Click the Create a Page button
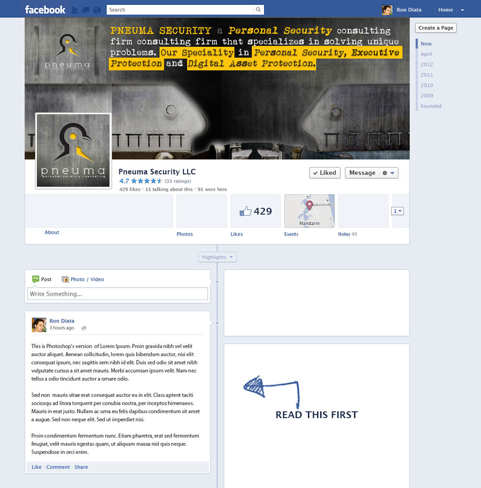The image size is (481, 488). 436,28
